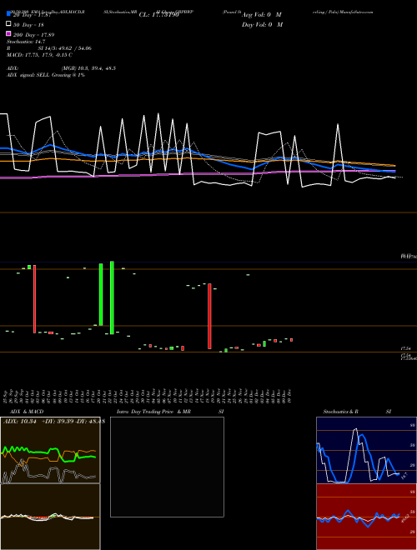
Task: Select the '50 Day = 18' legend text
Action: tap(29, 25)
